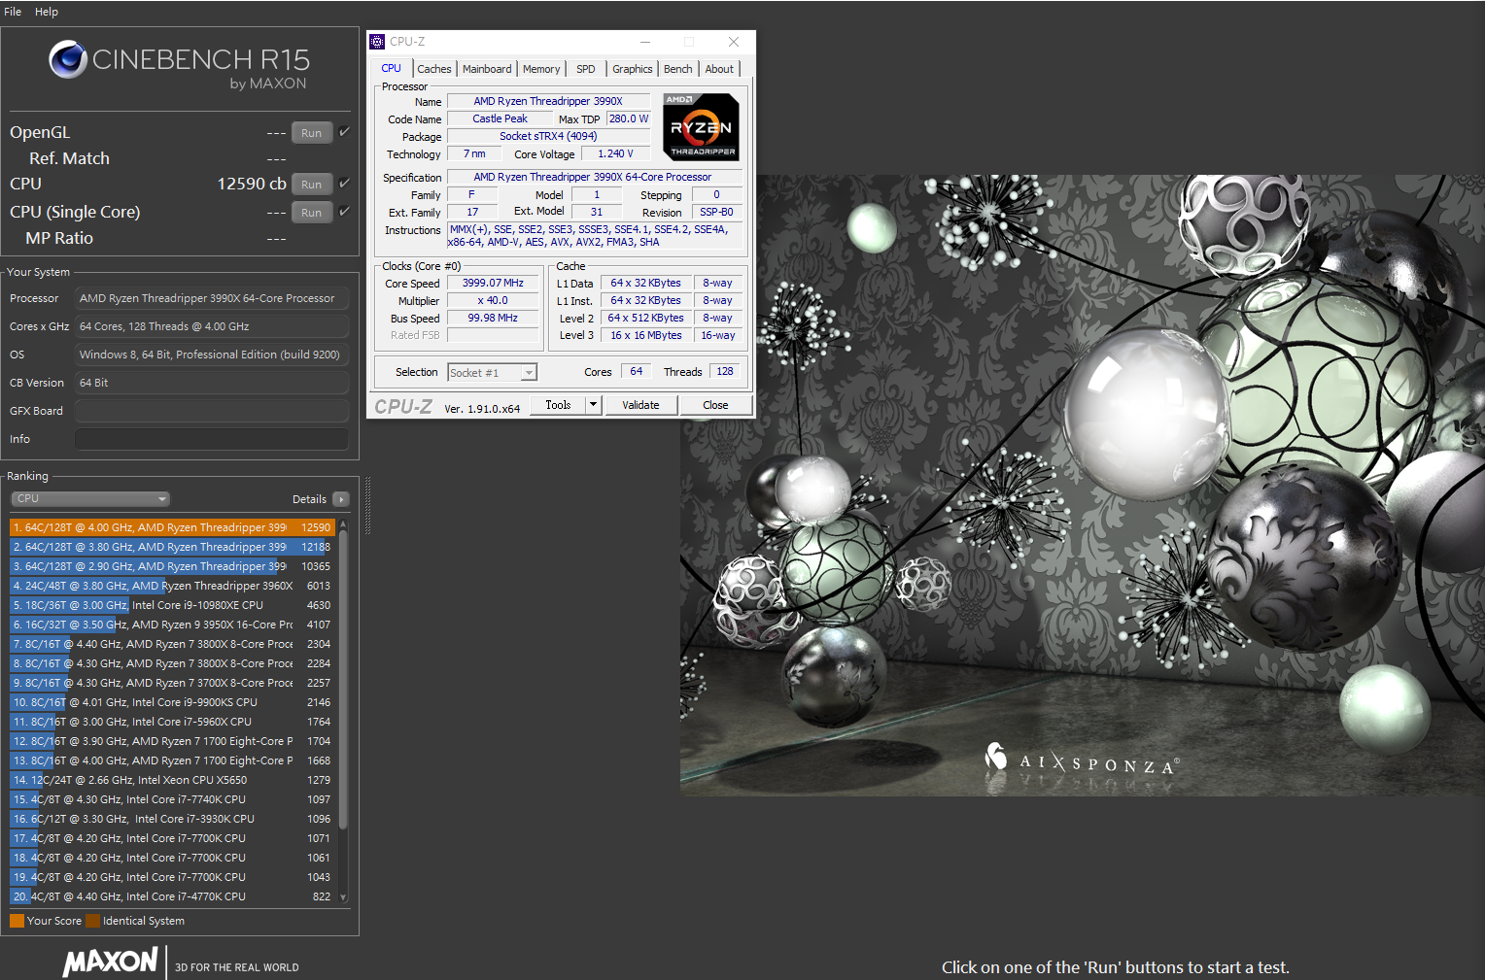Minimize the CPU-Z window
Image resolution: width=1485 pixels, height=980 pixels.
tap(645, 42)
